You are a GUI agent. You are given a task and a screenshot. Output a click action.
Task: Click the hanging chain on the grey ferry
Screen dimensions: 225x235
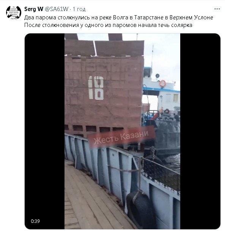coord(153,152)
